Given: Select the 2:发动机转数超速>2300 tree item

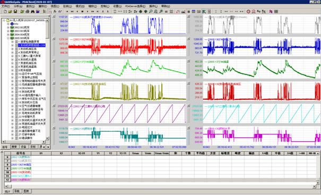Looking at the screenshot, I should [32, 45].
